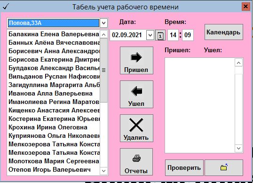Viewport: 253px width, 183px height.
Task: Click the Пришел/Ушел log scroll up arrow
Action: pos(238,63)
